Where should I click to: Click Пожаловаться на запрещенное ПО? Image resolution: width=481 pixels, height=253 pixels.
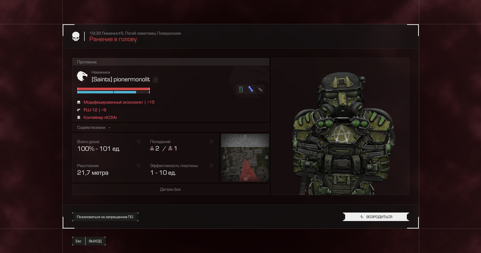pyautogui.click(x=105, y=217)
